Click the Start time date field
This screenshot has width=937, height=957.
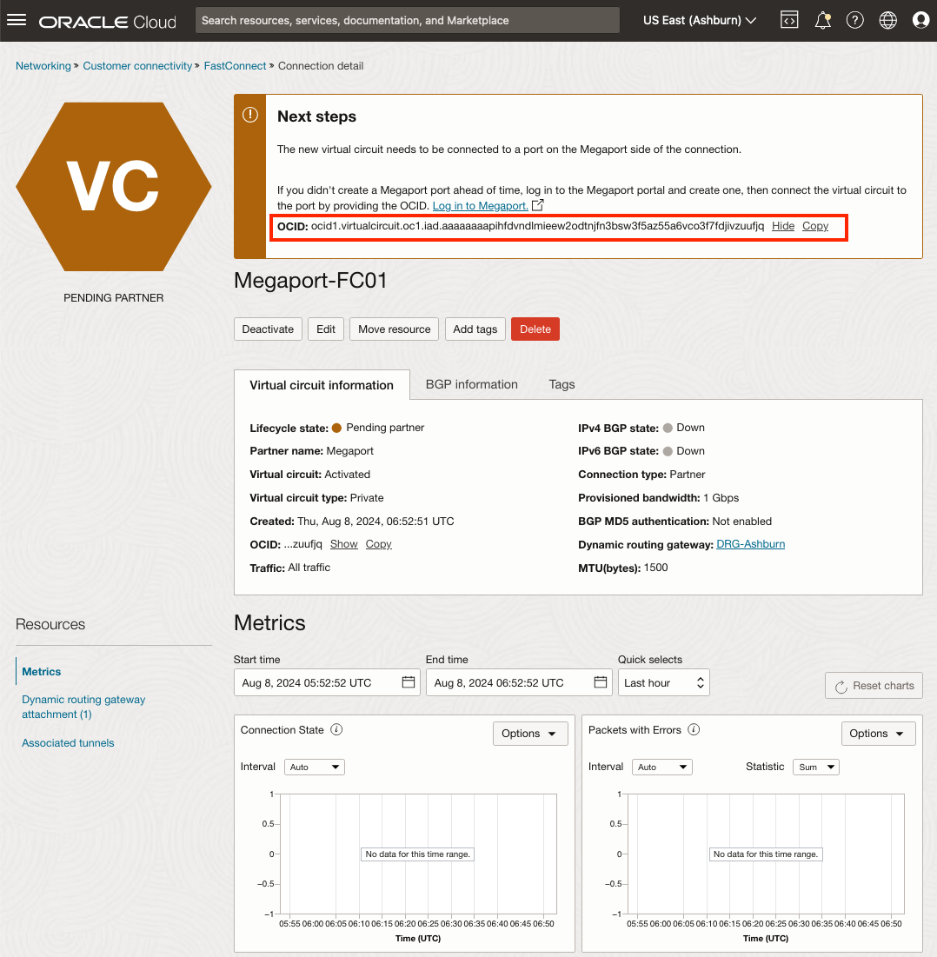(327, 683)
